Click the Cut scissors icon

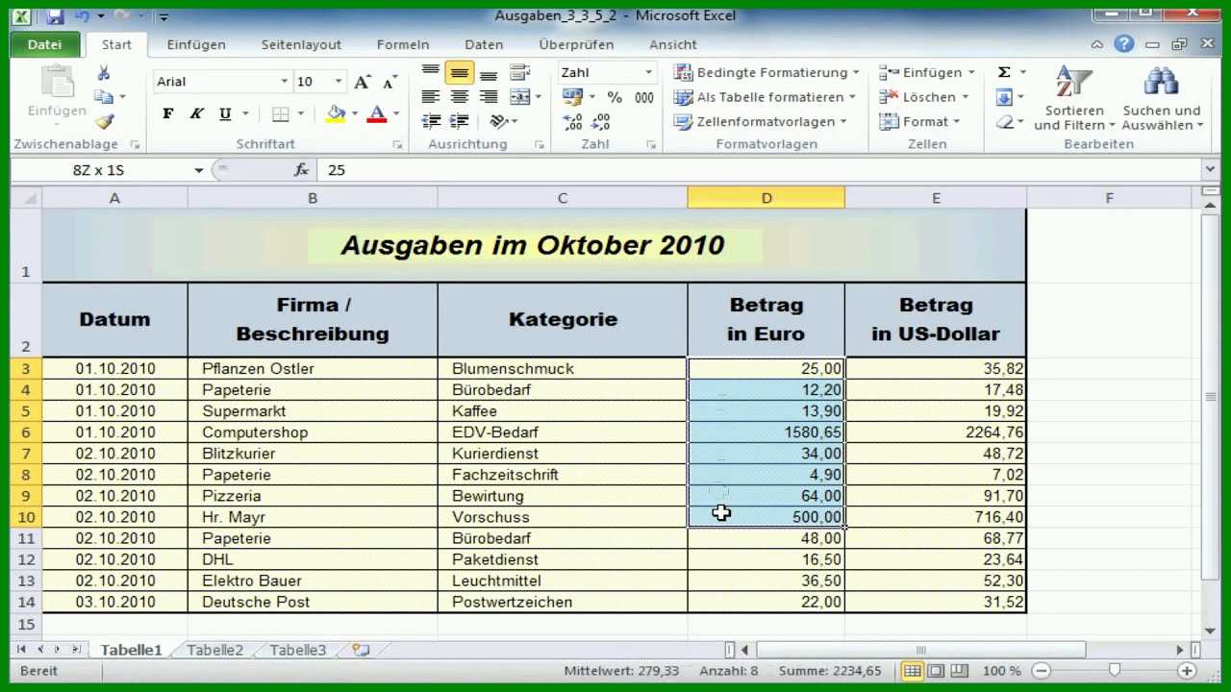pyautogui.click(x=104, y=73)
